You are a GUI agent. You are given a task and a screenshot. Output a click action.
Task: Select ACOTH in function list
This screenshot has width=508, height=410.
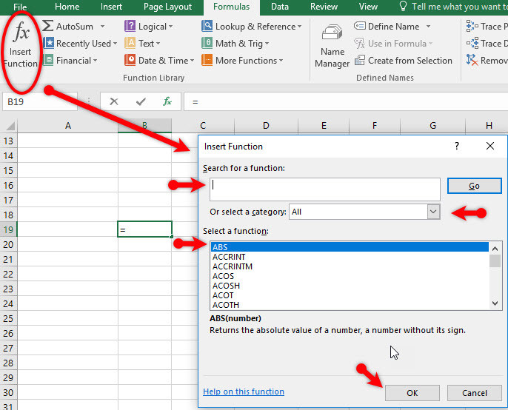[x=350, y=305]
